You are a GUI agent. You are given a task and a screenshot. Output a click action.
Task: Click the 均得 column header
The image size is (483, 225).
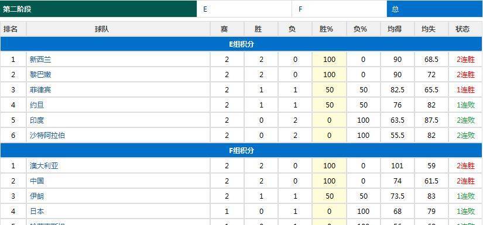[398, 29]
